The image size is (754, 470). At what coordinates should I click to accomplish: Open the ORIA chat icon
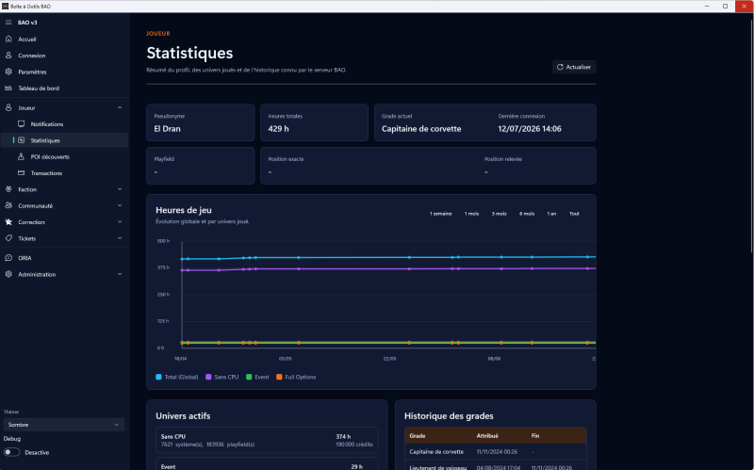click(8, 258)
